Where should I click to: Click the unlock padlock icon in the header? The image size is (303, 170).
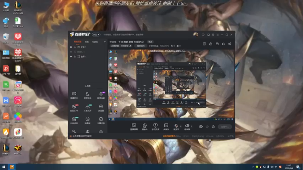pyautogui.click(x=211, y=44)
